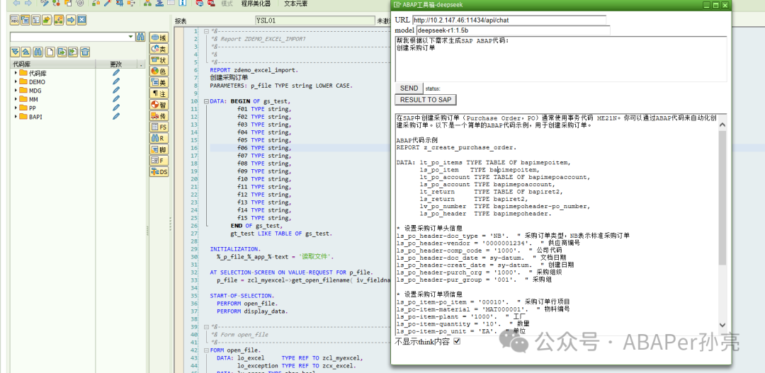Click the ABAP工具箱-deepseek title bar icon
This screenshot has height=373, width=765.
pos(397,5)
